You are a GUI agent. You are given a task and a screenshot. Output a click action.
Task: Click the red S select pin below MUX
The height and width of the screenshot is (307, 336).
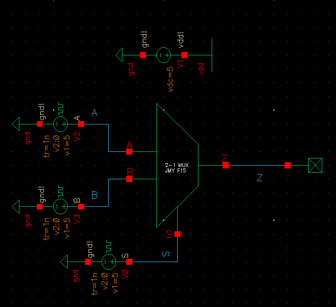177,234
